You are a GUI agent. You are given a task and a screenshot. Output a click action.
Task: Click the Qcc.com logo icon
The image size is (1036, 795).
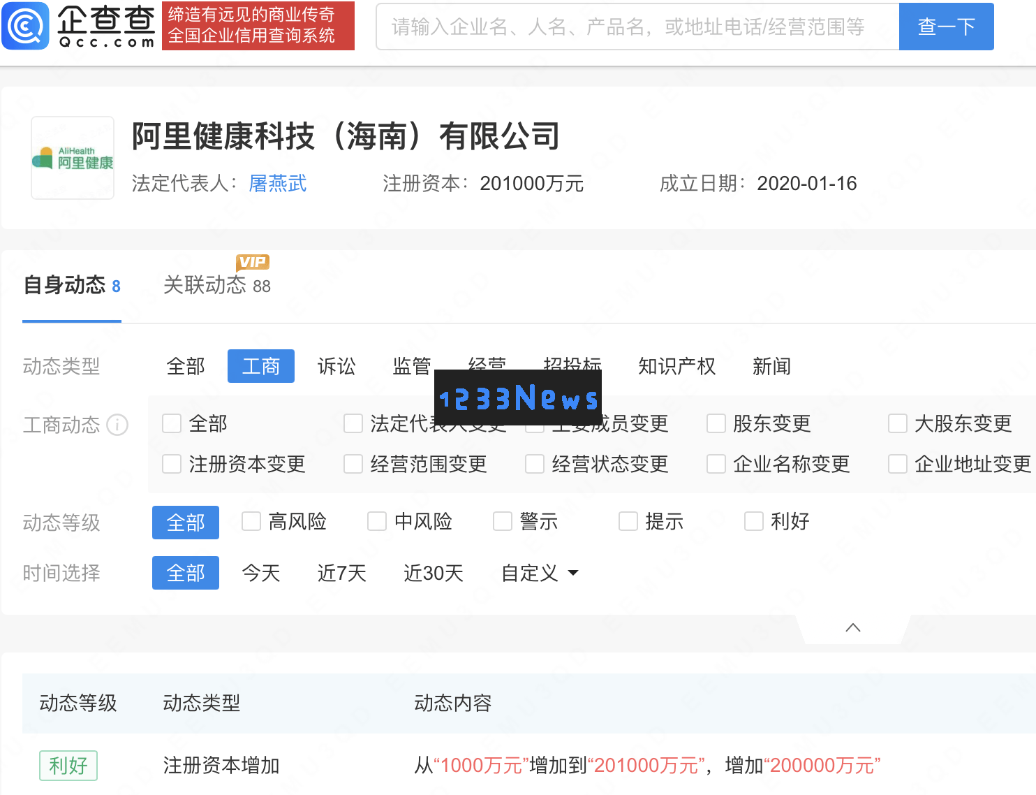[26, 26]
